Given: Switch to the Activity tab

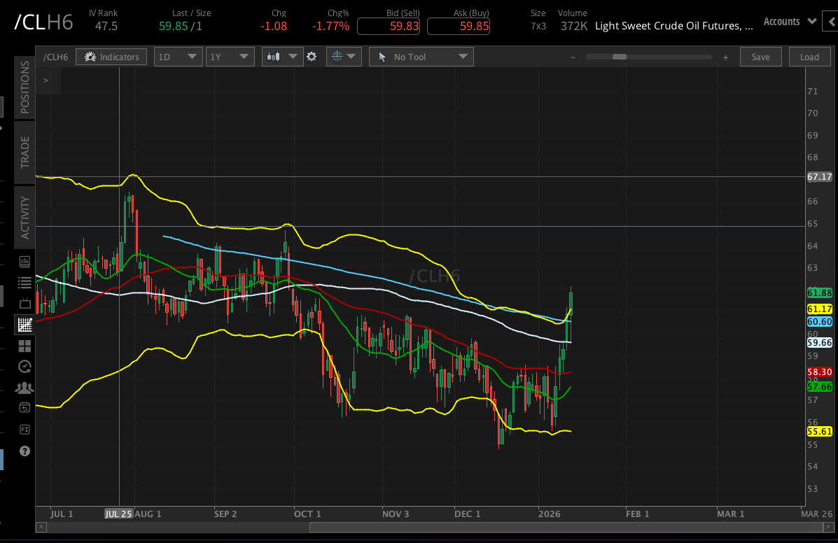Looking at the screenshot, I should point(25,218).
